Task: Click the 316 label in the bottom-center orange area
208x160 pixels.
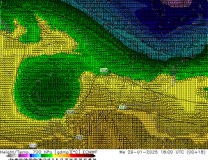Action: click(79, 137)
